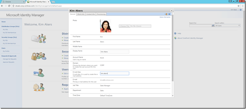
Task: Open the More information link
Action: click(x=165, y=17)
